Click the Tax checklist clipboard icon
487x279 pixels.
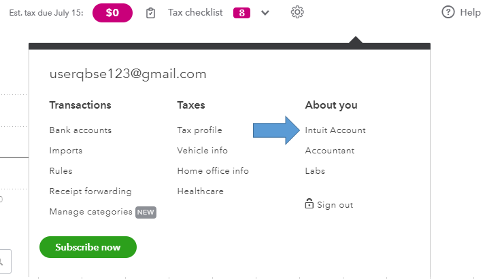point(151,13)
